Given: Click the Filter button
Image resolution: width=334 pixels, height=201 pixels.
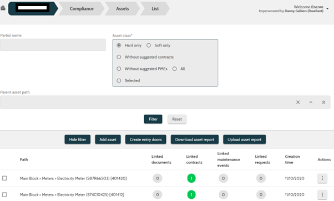Looking at the screenshot, I should point(153,119).
